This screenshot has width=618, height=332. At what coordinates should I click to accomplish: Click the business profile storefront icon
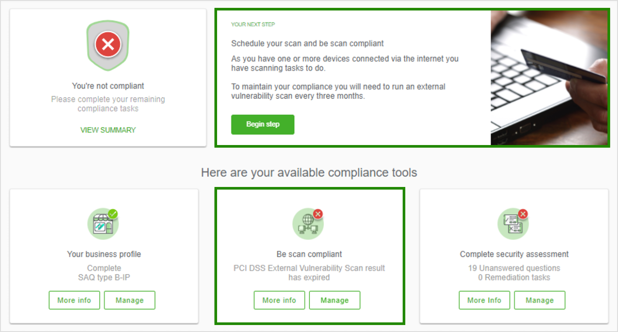(103, 223)
